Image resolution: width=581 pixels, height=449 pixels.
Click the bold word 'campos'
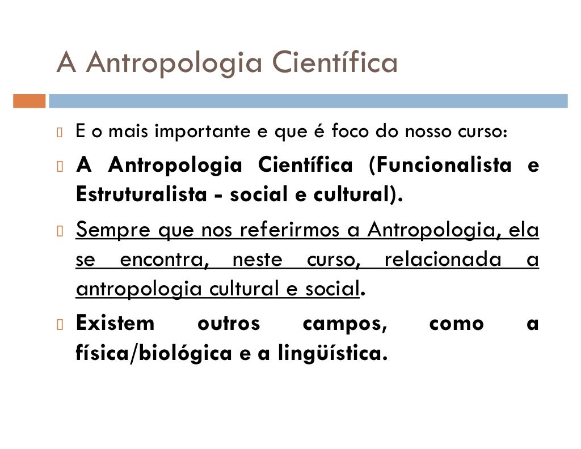(345, 324)
